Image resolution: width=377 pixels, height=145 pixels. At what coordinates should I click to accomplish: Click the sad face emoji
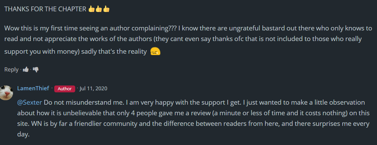pyautogui.click(x=155, y=52)
